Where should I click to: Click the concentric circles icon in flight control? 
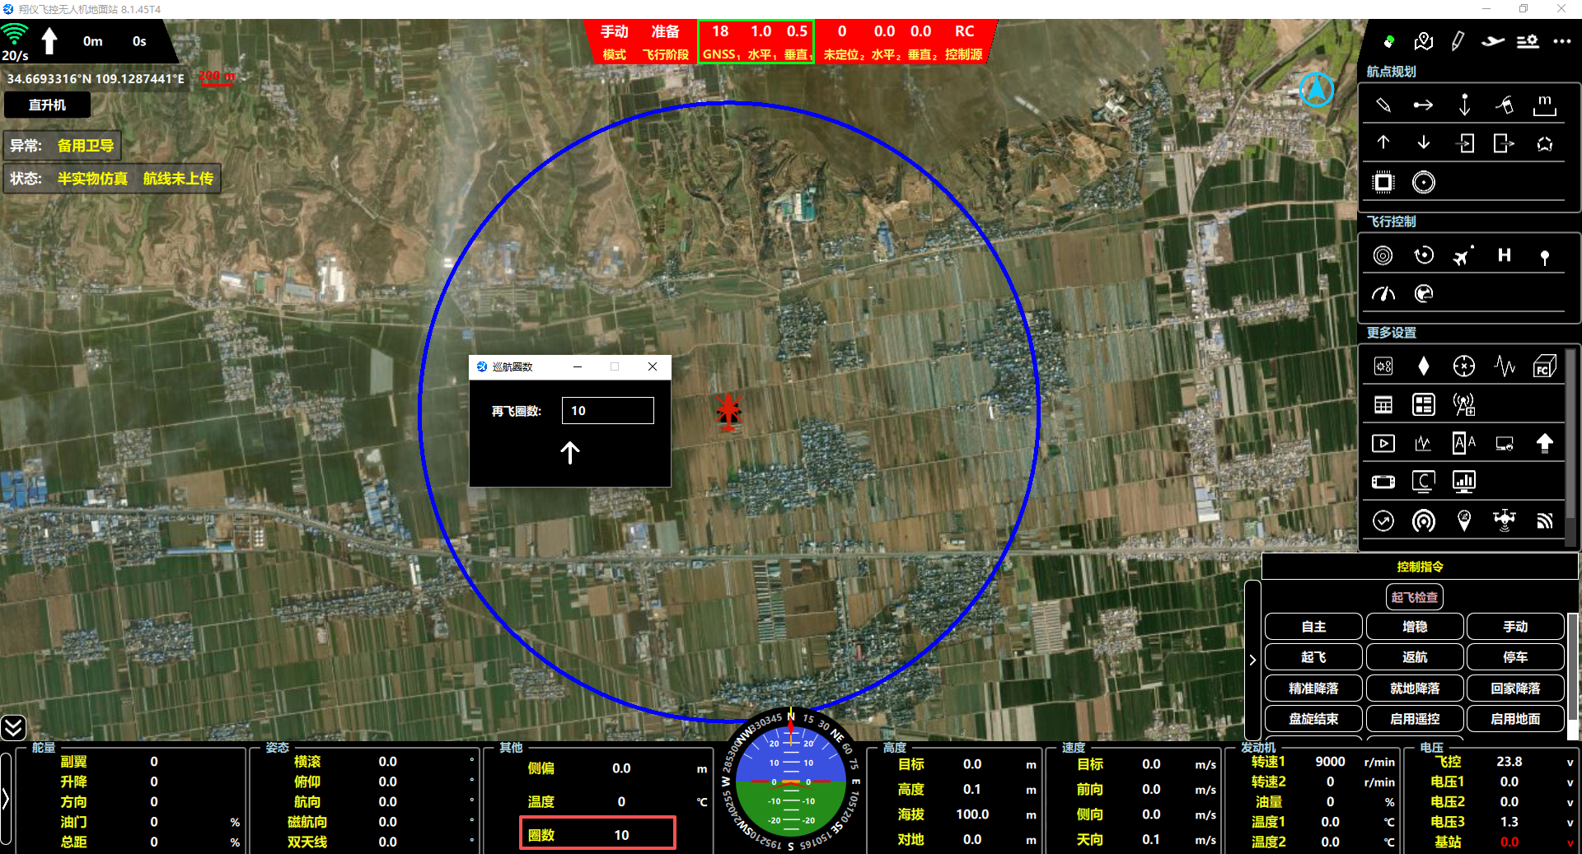click(x=1383, y=255)
